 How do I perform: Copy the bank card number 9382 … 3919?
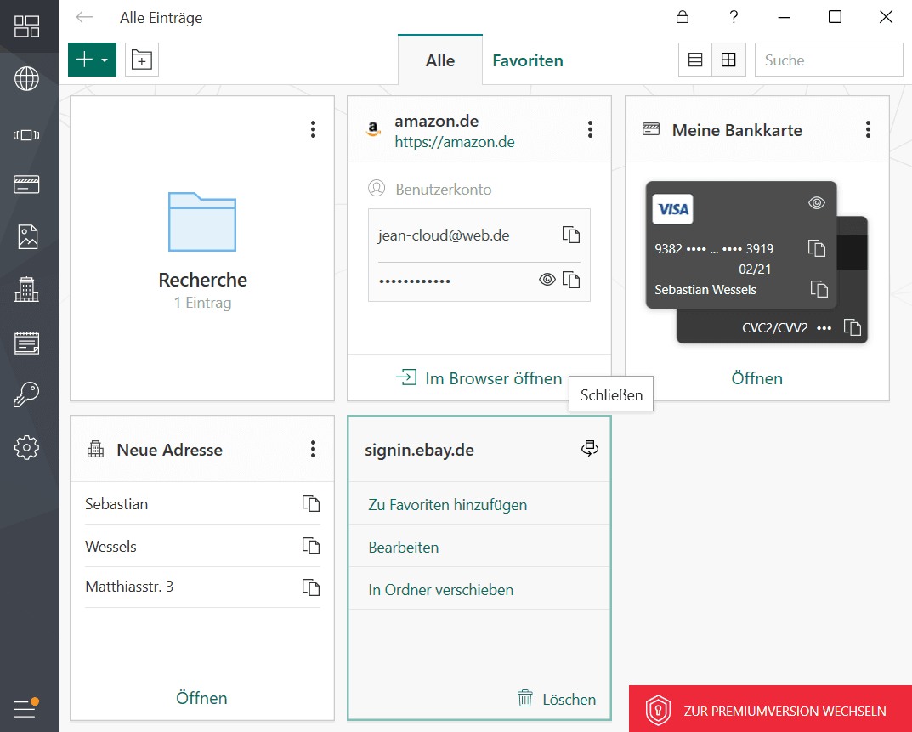[x=817, y=248]
